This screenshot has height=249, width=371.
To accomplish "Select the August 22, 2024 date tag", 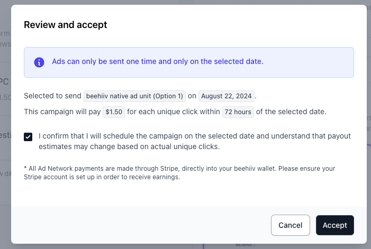I will tap(227, 96).
